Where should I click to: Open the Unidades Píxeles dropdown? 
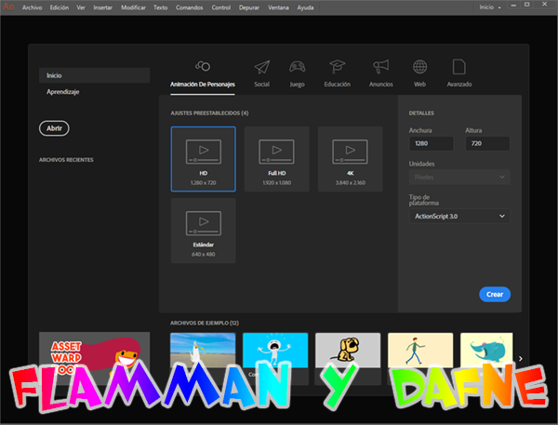[459, 177]
